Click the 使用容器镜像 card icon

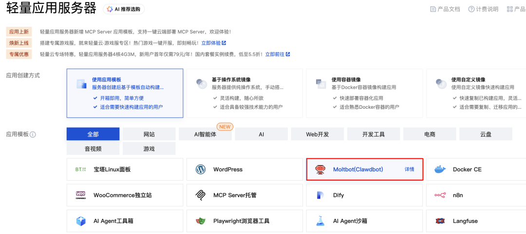click(321, 84)
